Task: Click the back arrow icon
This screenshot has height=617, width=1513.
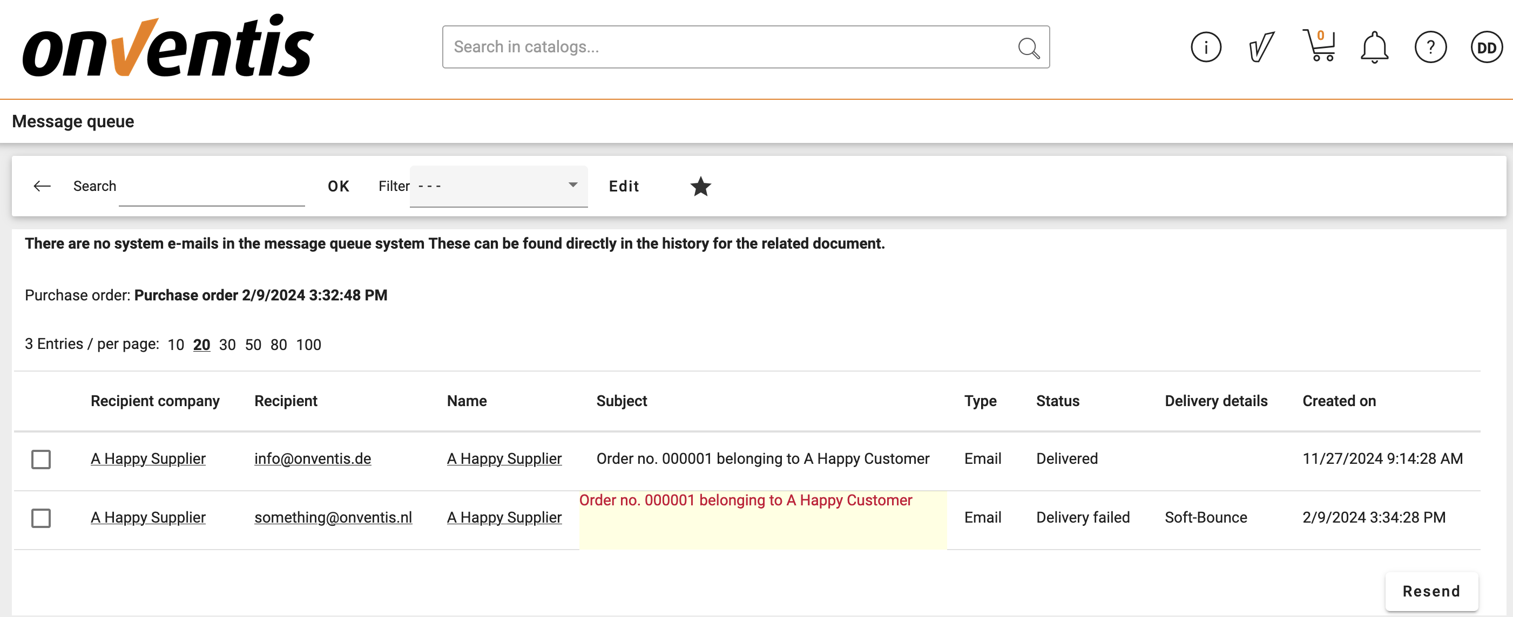Action: coord(42,186)
